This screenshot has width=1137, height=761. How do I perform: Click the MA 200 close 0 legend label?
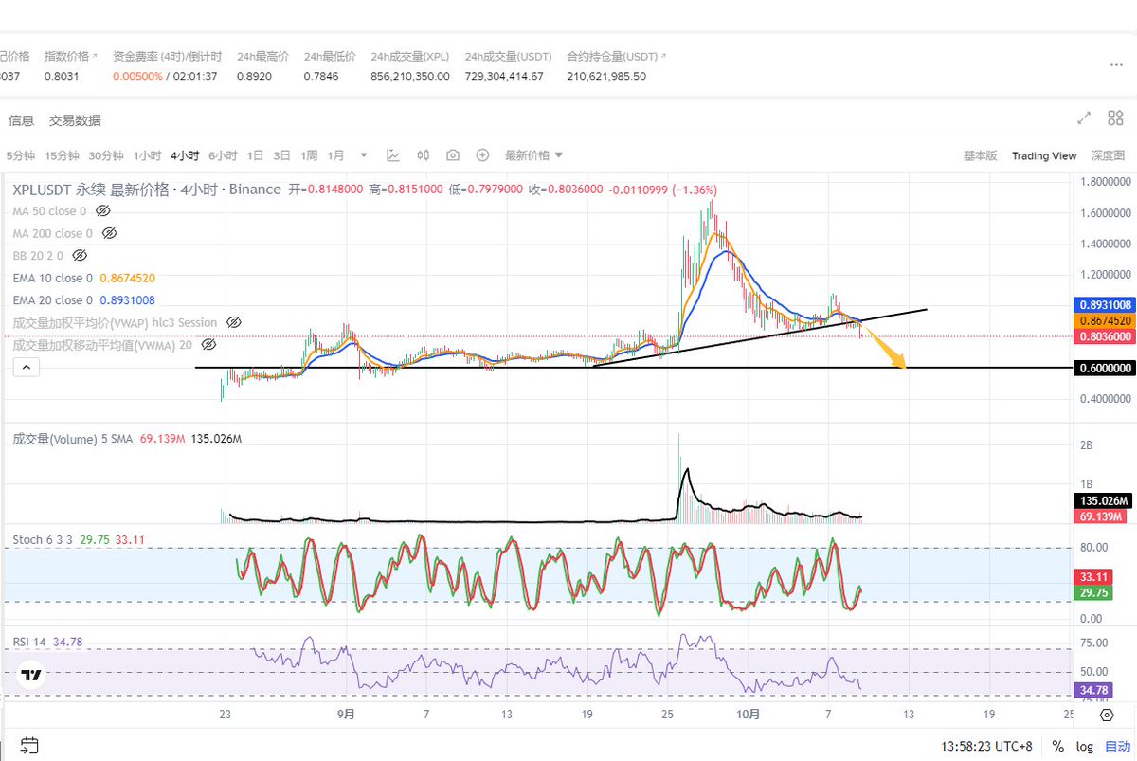(53, 233)
